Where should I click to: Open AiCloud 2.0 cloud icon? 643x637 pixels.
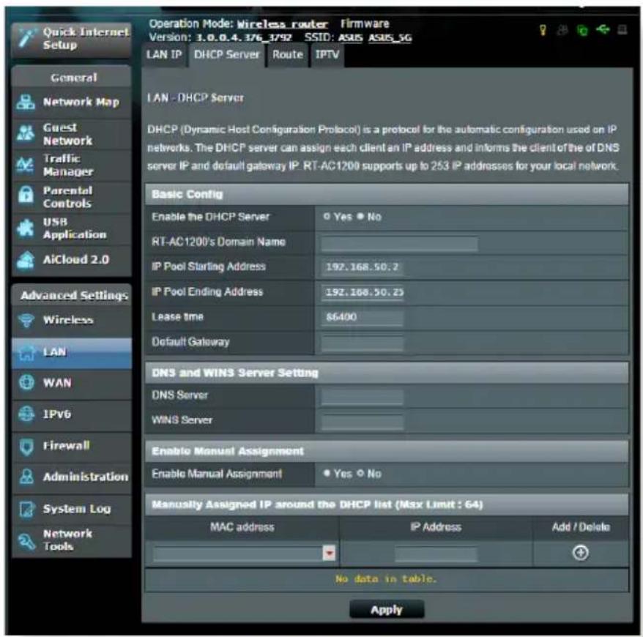(26, 260)
